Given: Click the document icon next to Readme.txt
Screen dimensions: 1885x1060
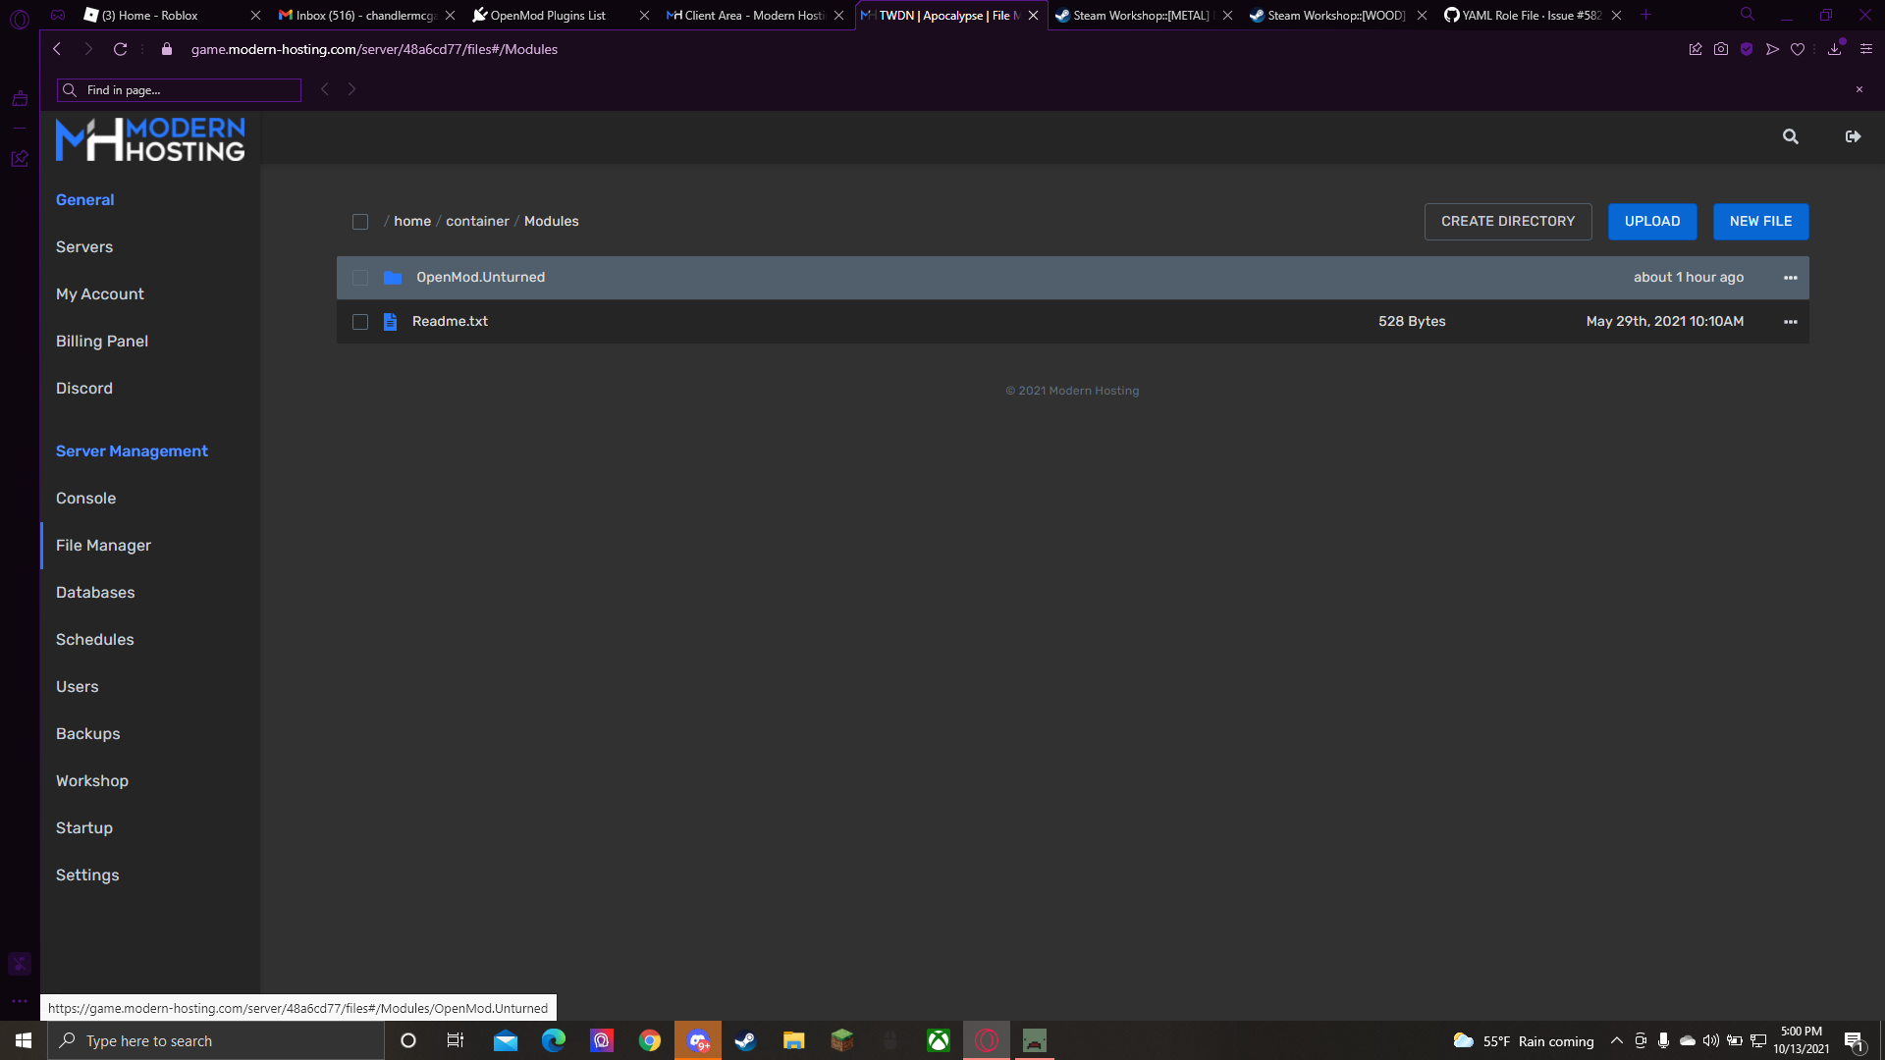Looking at the screenshot, I should click(390, 321).
